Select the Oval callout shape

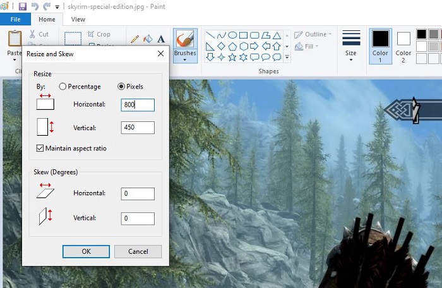(x=266, y=57)
